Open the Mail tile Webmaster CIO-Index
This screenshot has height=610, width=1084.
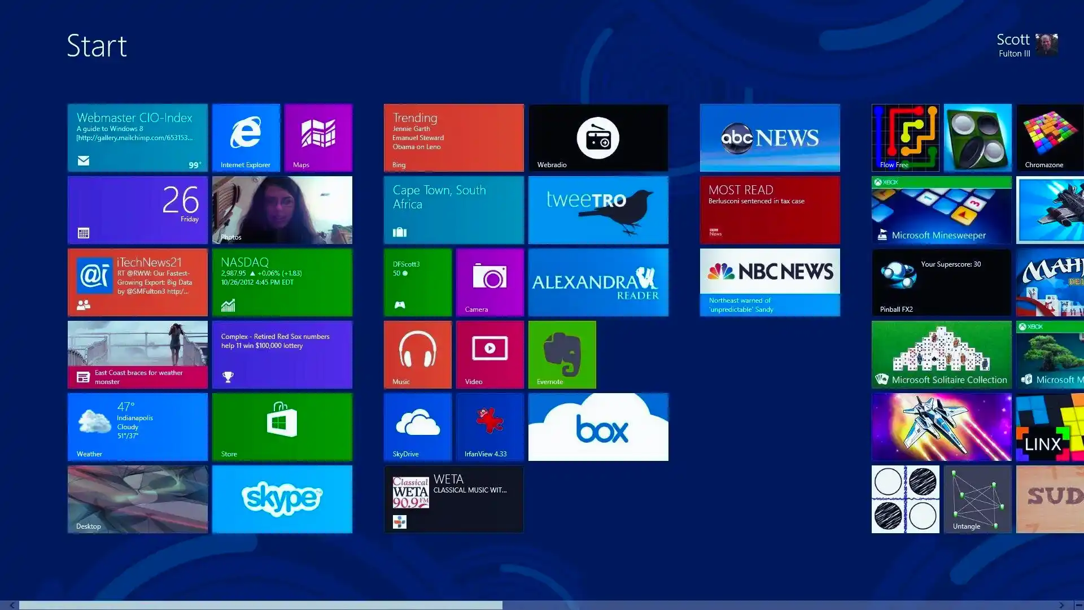[138, 138]
